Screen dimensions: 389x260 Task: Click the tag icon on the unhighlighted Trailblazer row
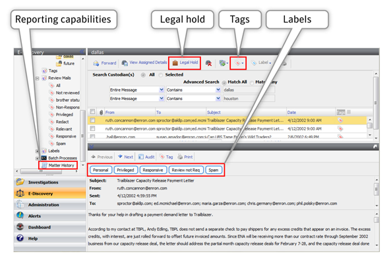tap(340, 129)
